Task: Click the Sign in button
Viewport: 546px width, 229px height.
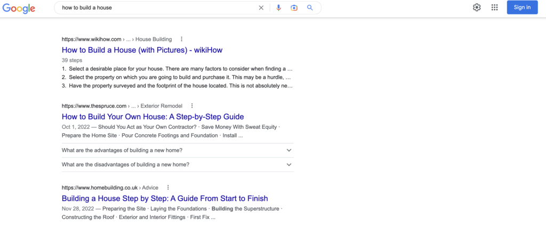Action: click(522, 7)
